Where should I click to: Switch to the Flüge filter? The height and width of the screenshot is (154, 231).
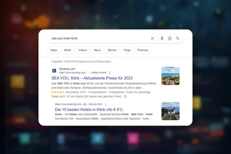pos(127,50)
